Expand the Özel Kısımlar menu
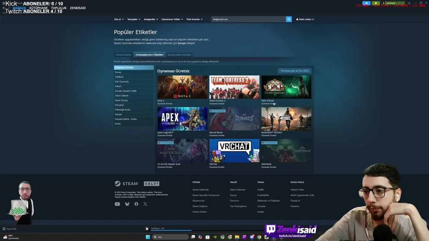This screenshot has width=429, height=241. [194, 19]
